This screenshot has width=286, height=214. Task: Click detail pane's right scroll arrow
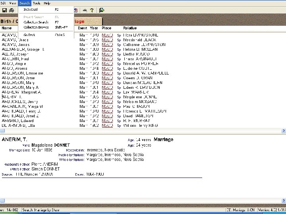tap(284, 201)
